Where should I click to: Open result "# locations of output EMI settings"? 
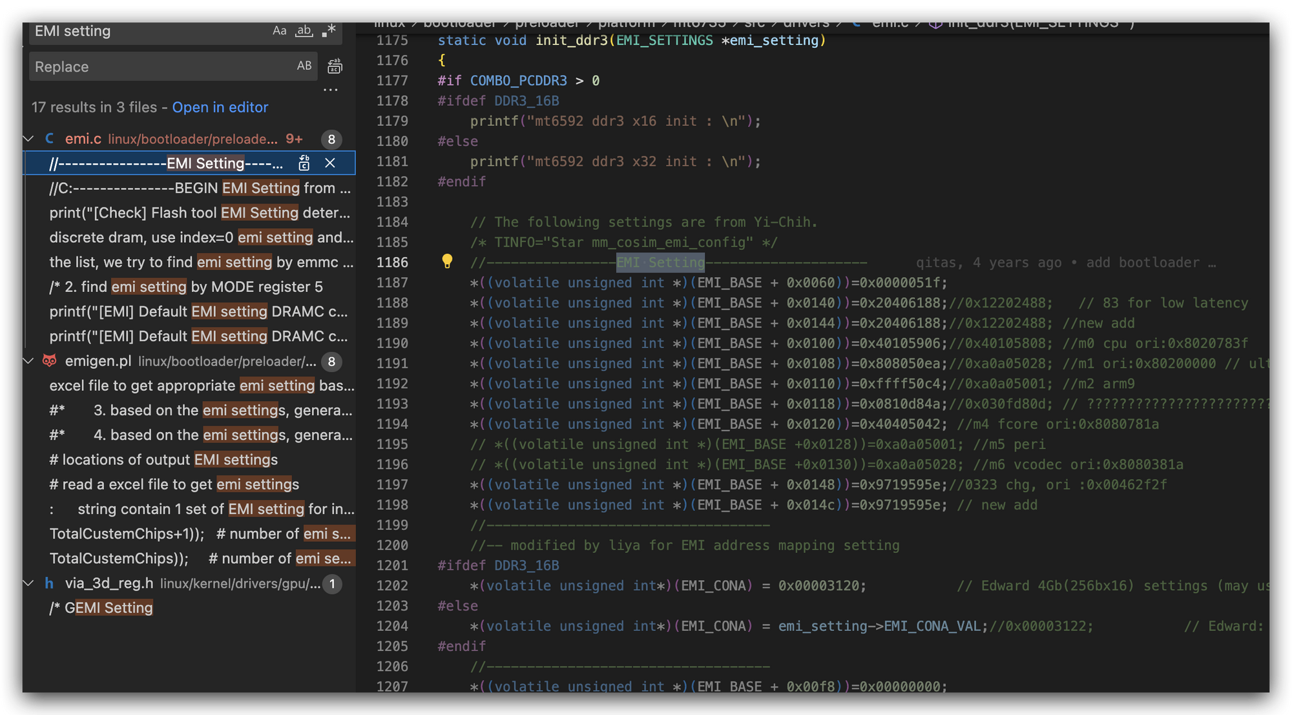click(163, 460)
